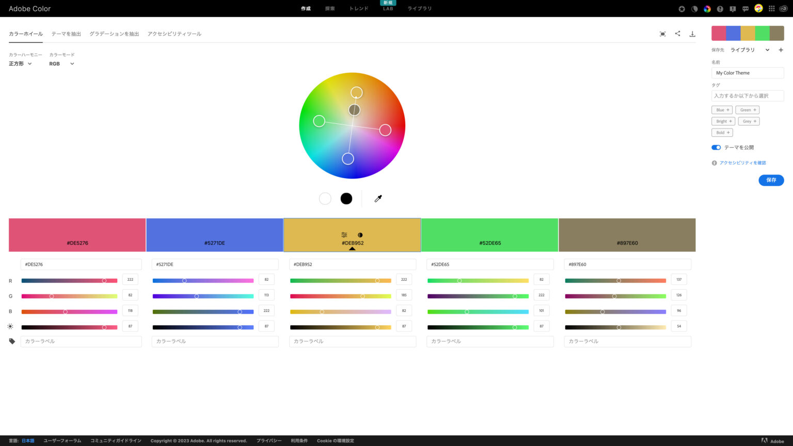
Task: Toggle the テーマを公開 switch
Action: (x=716, y=148)
